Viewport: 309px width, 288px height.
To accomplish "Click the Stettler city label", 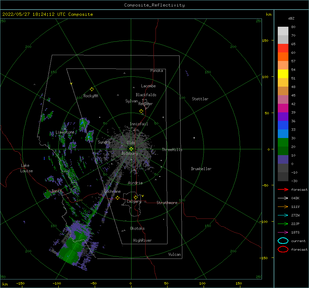I will 200,99.
